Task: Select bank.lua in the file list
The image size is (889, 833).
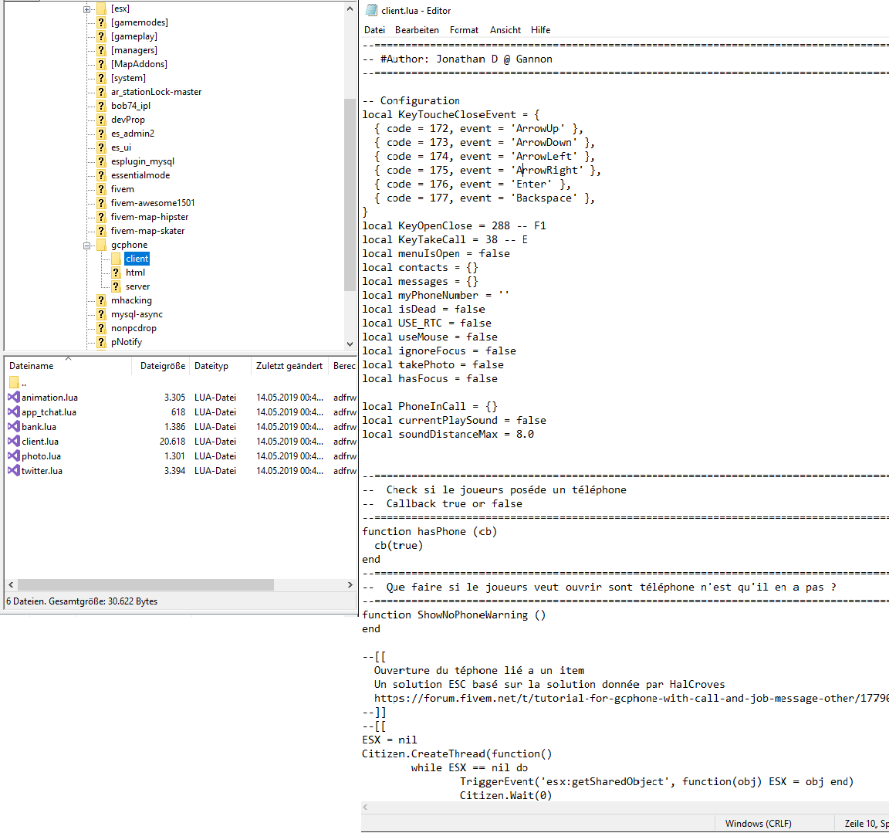Action: click(39, 427)
